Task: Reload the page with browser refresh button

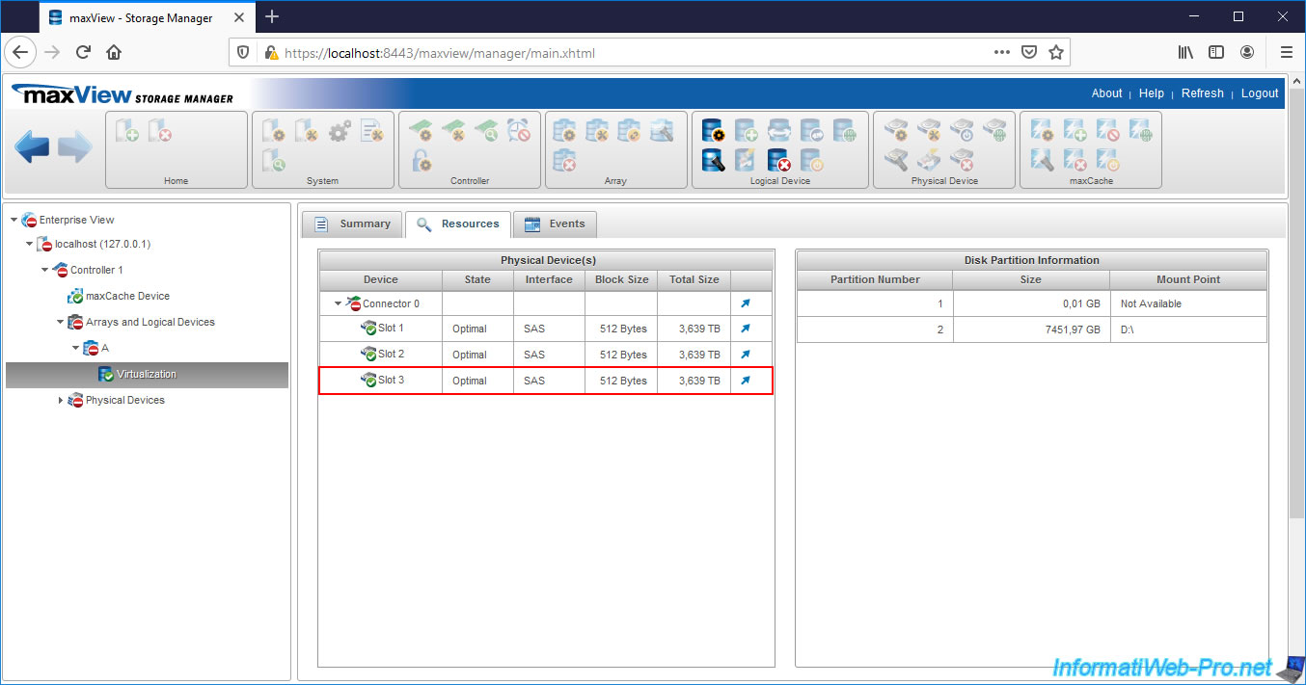Action: coord(83,52)
